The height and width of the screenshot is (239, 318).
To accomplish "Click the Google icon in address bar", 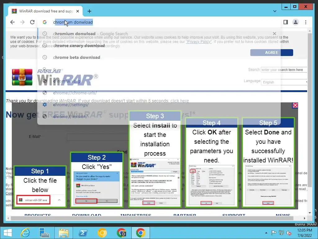I will (x=45, y=22).
